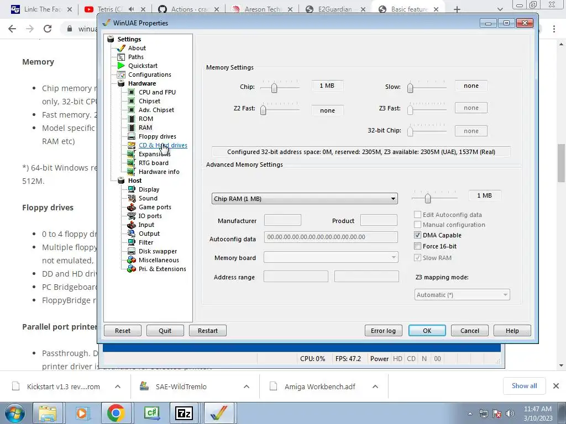This screenshot has height=424, width=566.
Task: Select Expansions in the Hardware tree
Action: 155,154
